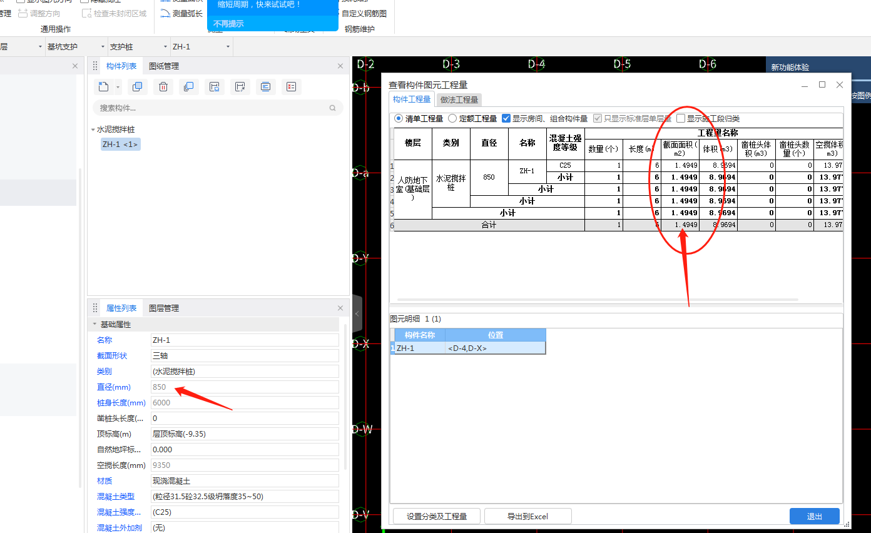Click the 新功能体验 button
This screenshot has width=871, height=533.
[x=790, y=67]
